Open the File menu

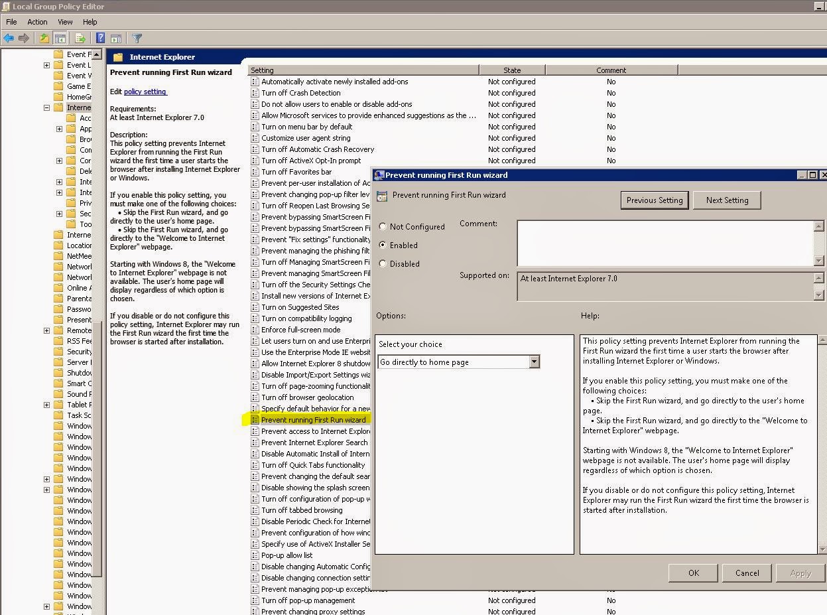[11, 22]
